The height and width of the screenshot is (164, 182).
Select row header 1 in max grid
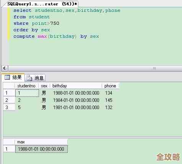click(9, 149)
